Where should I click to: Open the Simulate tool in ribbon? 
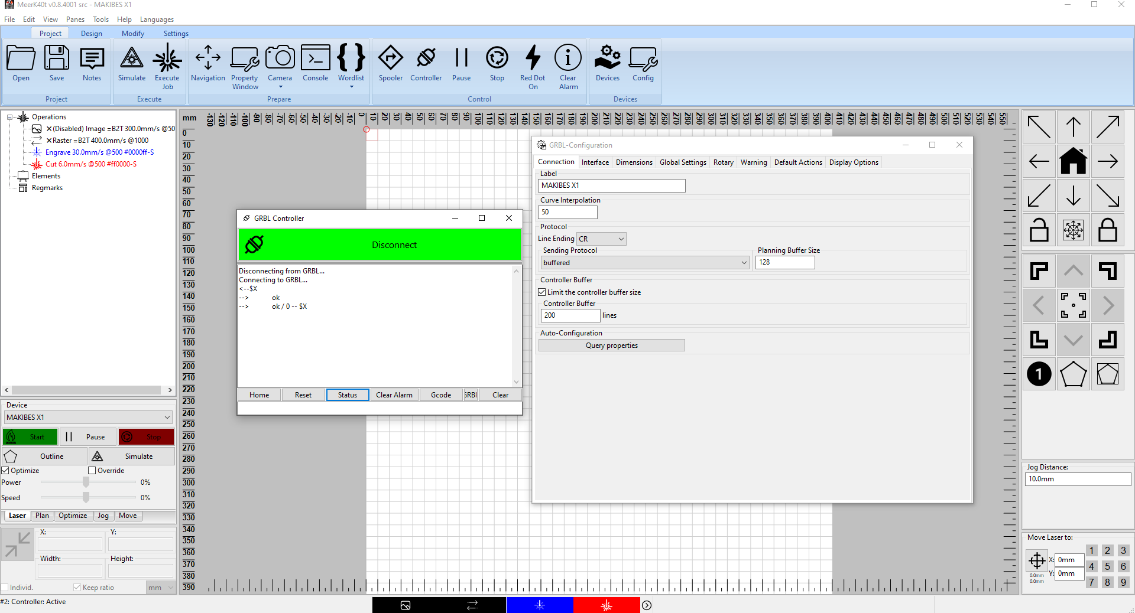click(x=131, y=64)
